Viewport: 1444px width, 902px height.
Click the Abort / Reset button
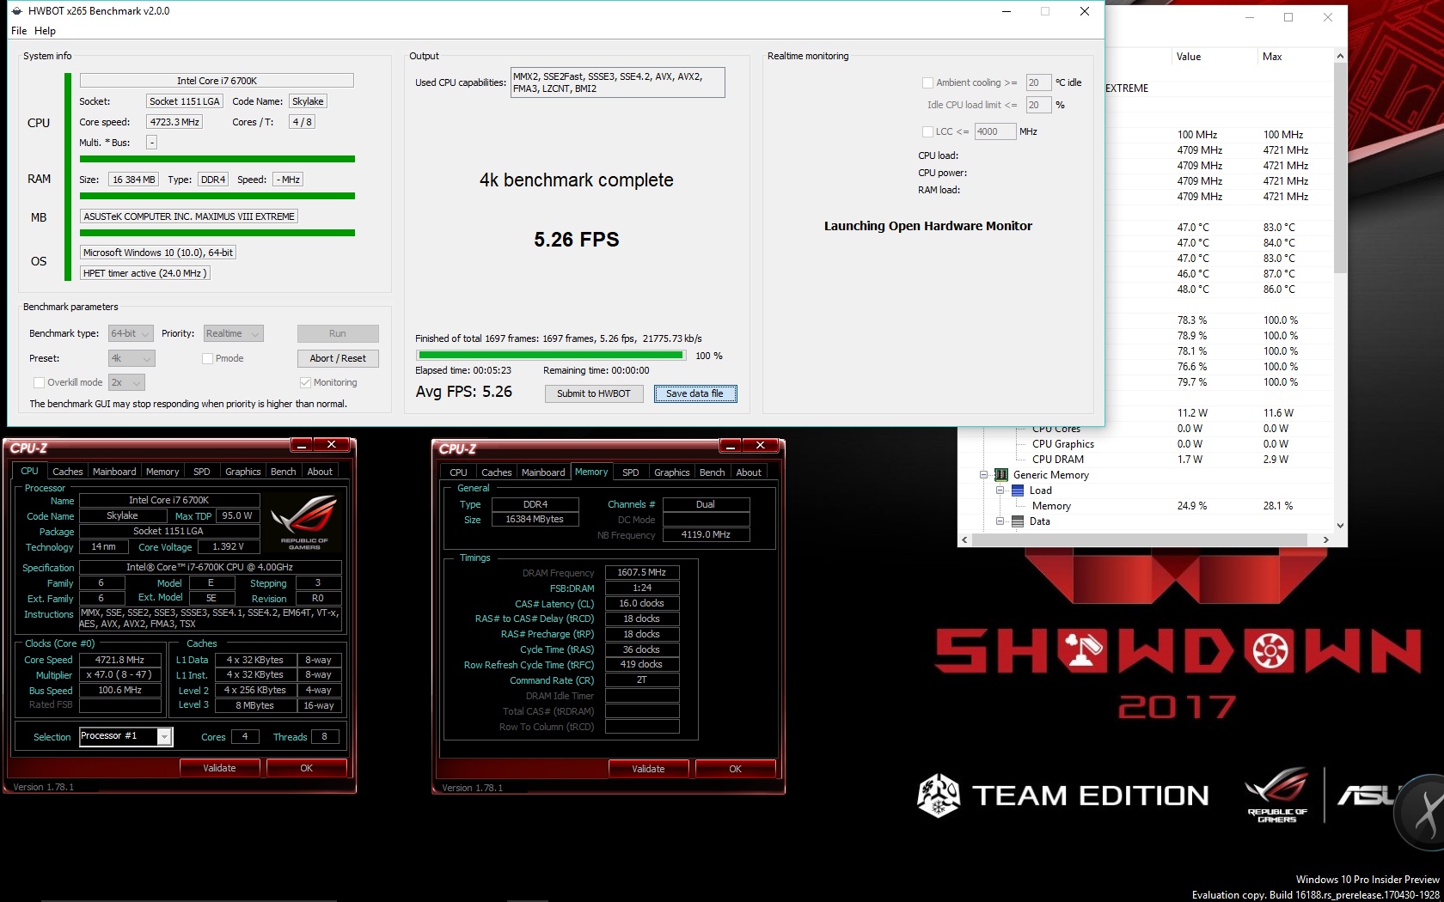[338, 358]
